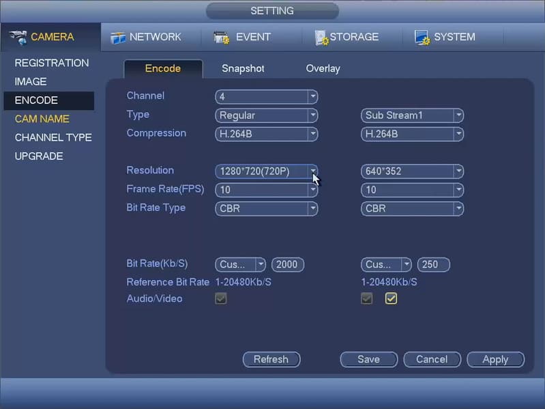545x409 pixels.
Task: Click the Save button
Action: (369, 359)
